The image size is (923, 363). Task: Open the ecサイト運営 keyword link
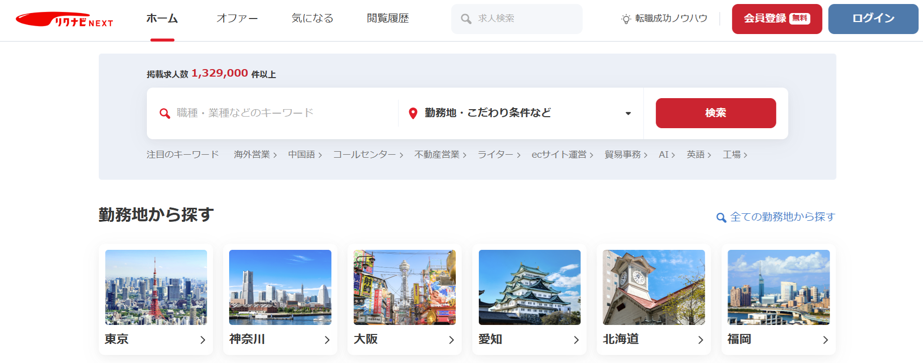562,155
